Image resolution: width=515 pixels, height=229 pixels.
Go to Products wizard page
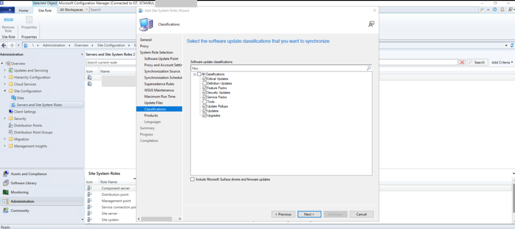click(x=151, y=115)
